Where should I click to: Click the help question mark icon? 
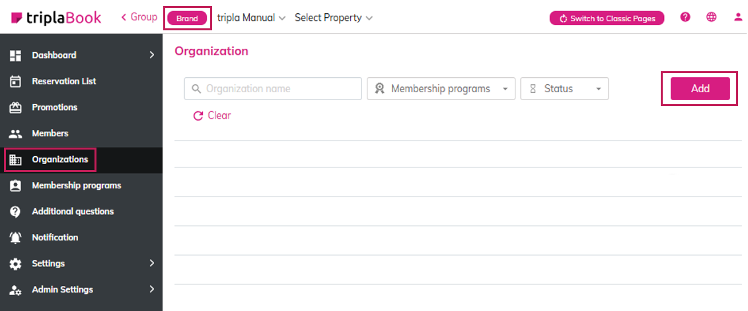pos(685,18)
